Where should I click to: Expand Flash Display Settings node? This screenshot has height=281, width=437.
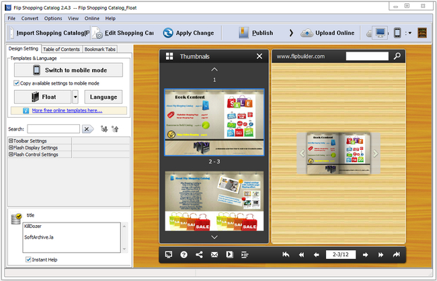11,147
